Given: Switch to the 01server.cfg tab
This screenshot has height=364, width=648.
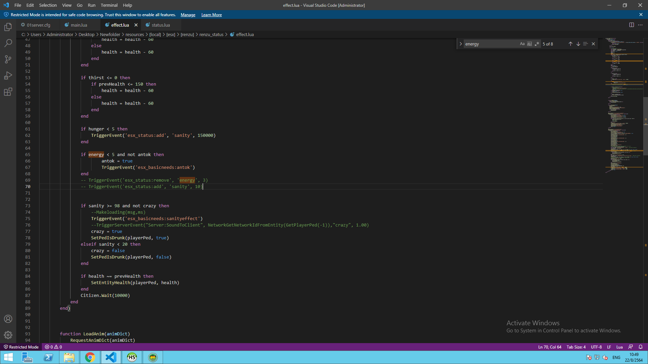Looking at the screenshot, I should (38, 25).
